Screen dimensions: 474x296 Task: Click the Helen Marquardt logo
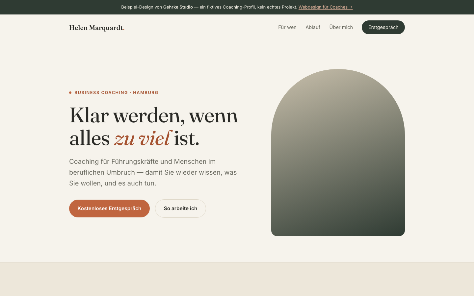(x=97, y=28)
